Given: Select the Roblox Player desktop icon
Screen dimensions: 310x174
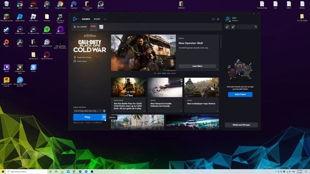Looking at the screenshot, I should coord(33,17).
